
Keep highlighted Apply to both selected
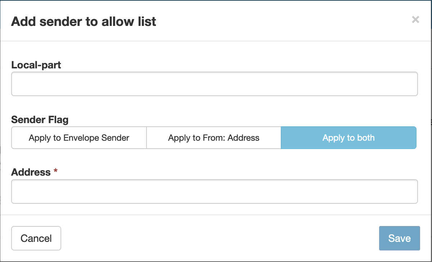tap(348, 137)
